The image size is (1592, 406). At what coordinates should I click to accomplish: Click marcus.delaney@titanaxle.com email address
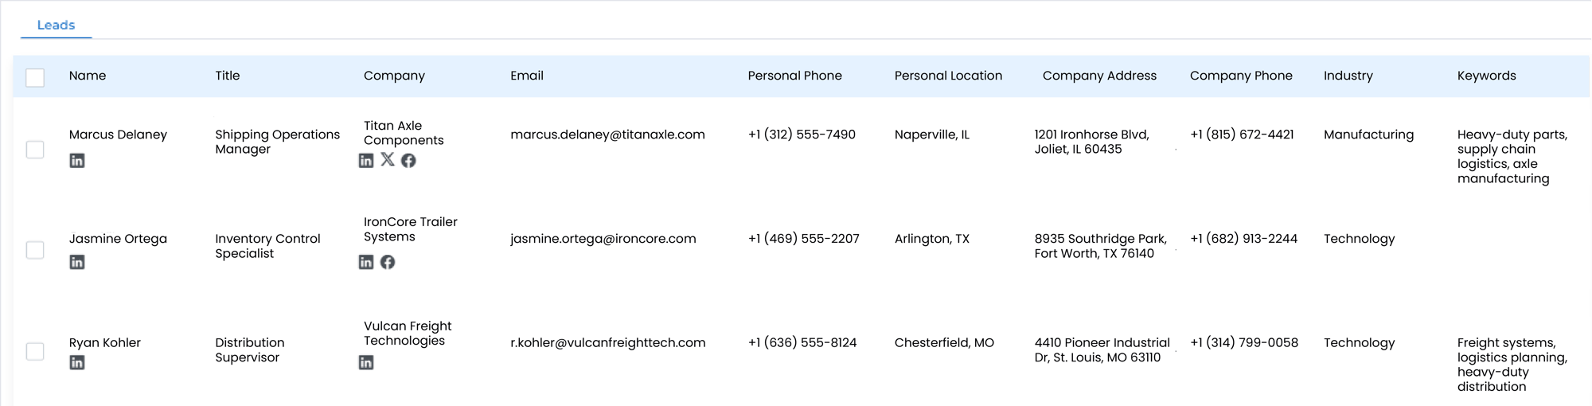607,135
